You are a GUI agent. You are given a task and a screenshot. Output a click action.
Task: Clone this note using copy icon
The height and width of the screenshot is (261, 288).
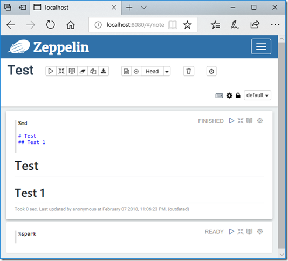(93, 71)
